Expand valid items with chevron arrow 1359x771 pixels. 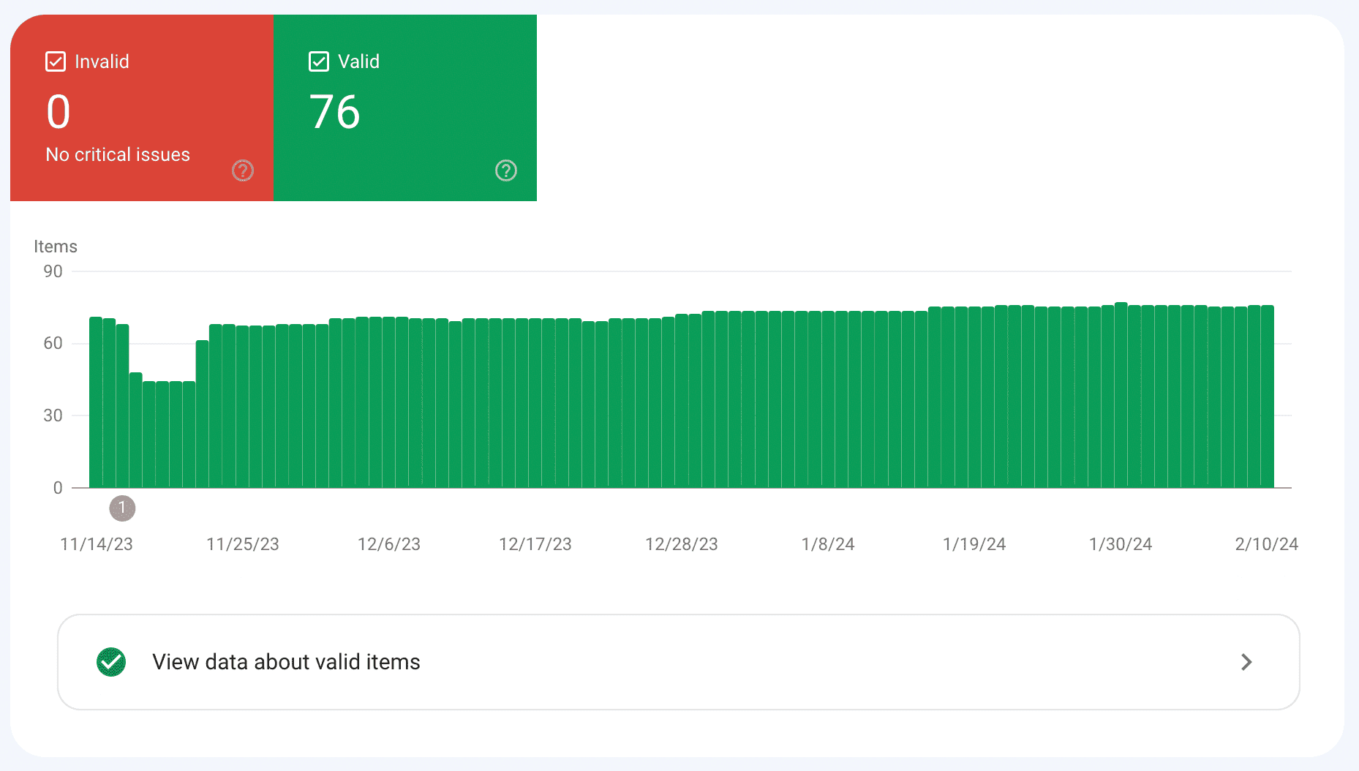coord(1246,662)
